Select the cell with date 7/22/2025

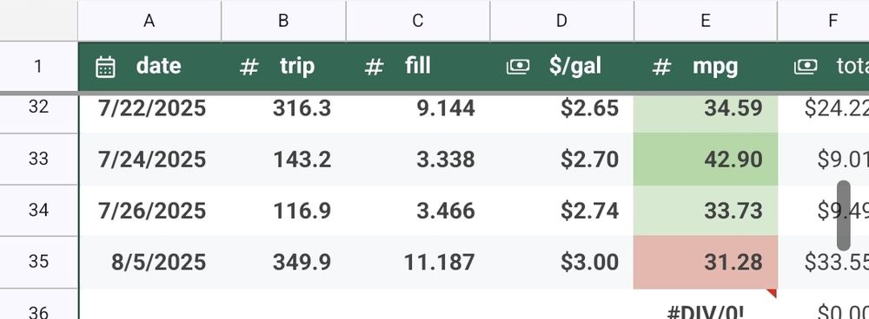pos(150,114)
